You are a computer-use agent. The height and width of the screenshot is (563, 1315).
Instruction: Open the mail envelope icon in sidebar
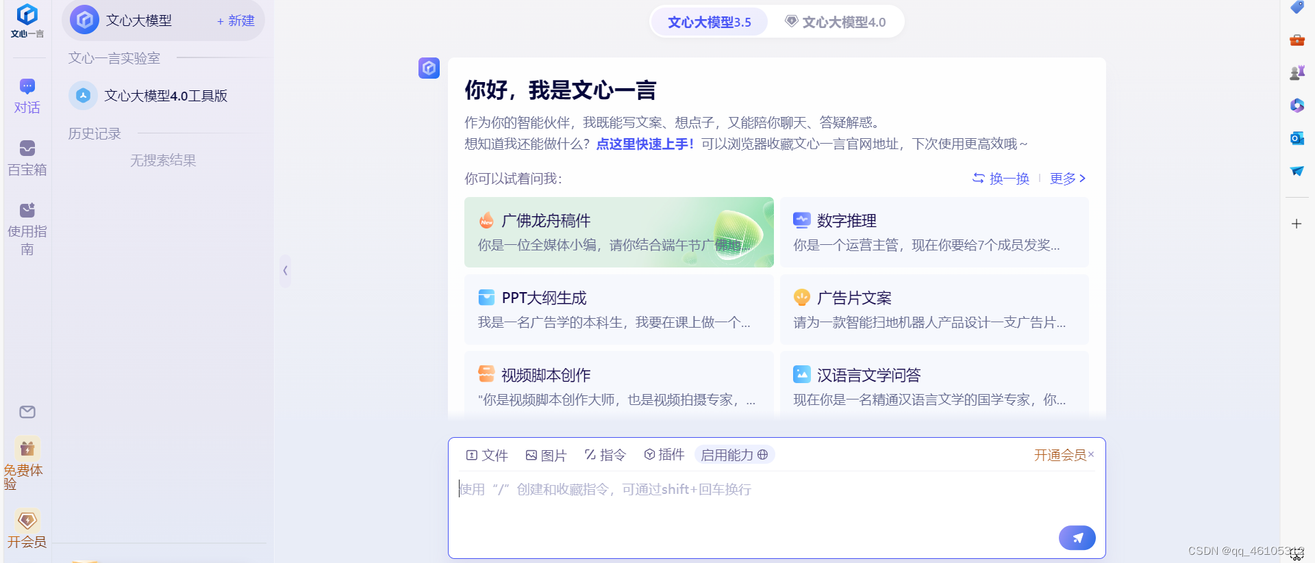tap(27, 412)
